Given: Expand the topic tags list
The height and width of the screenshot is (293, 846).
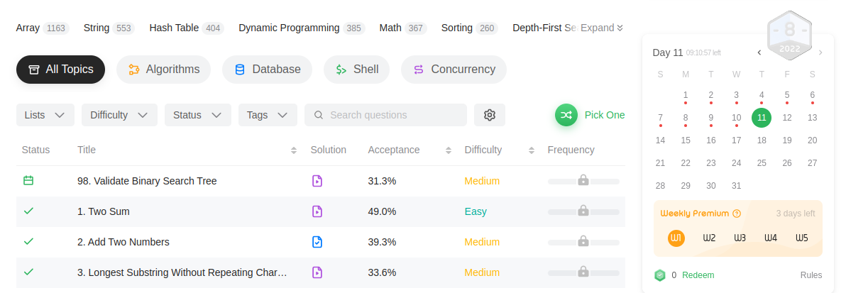Looking at the screenshot, I should pyautogui.click(x=601, y=28).
